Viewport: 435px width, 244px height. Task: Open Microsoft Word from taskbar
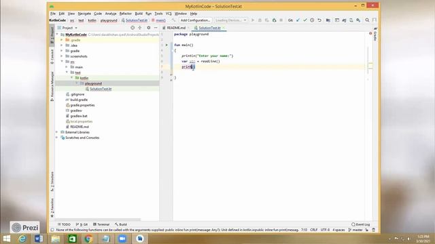click(39, 239)
